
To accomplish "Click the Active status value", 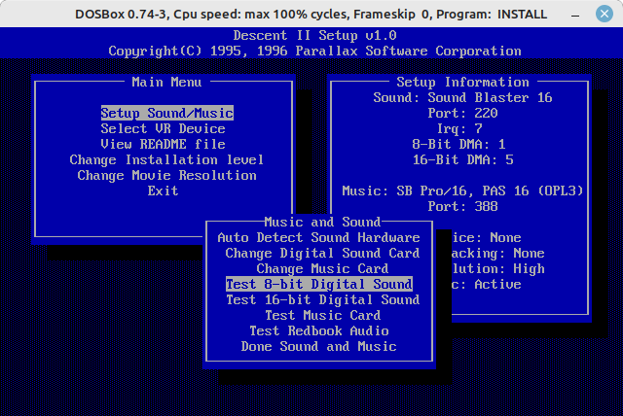I will [x=497, y=284].
